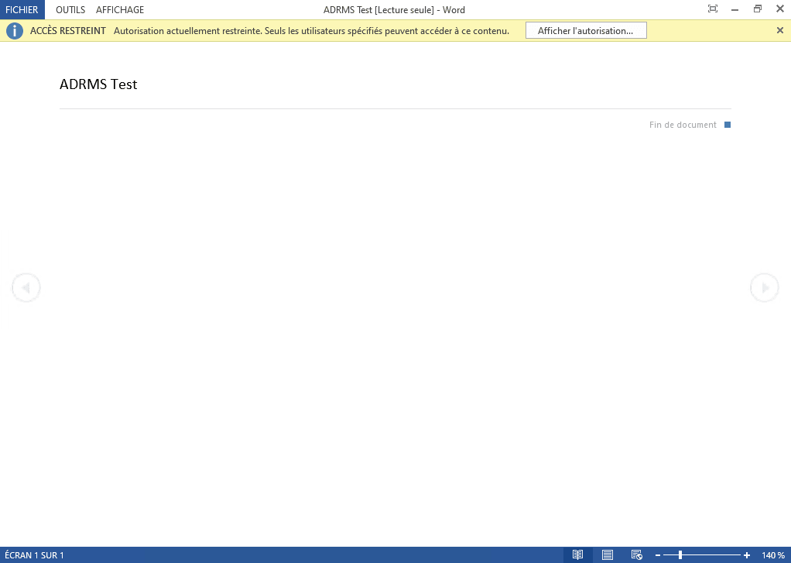The height and width of the screenshot is (563, 791).
Task: Click the ÉCRAN 1 SUR 1 indicator
Action: point(35,555)
